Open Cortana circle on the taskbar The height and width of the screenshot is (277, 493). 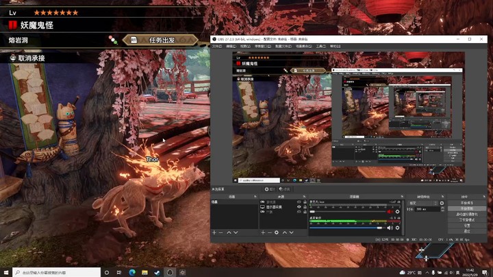pos(107,272)
